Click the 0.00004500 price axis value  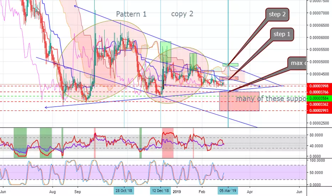click(319, 74)
